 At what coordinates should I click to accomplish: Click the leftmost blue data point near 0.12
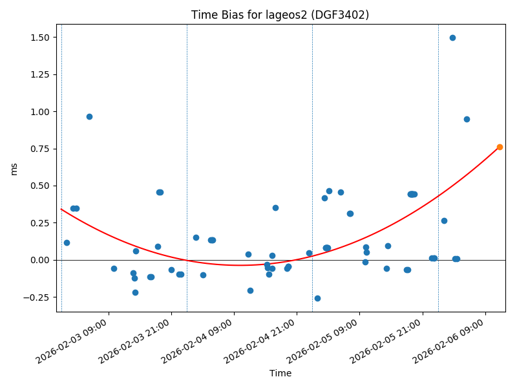point(67,242)
